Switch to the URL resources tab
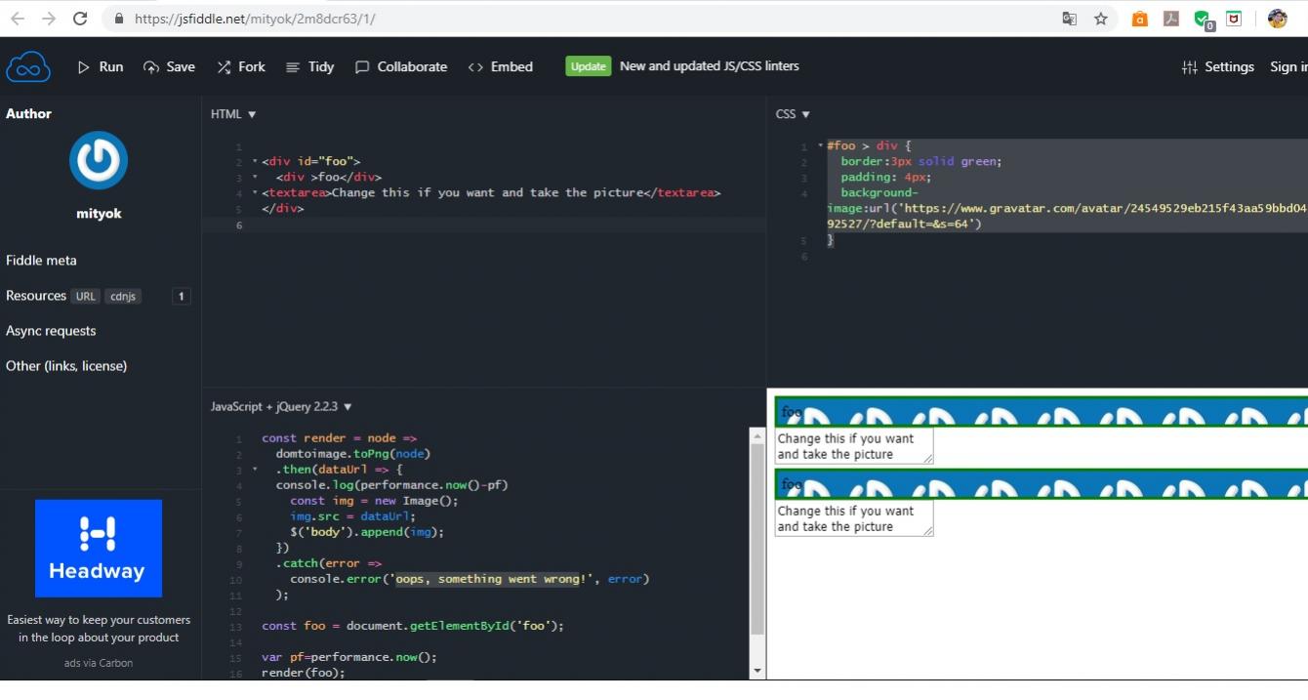The height and width of the screenshot is (700, 1308). pyautogui.click(x=85, y=296)
